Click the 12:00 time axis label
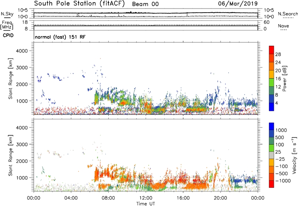Viewport: 298px width, 206px height. (x=146, y=198)
